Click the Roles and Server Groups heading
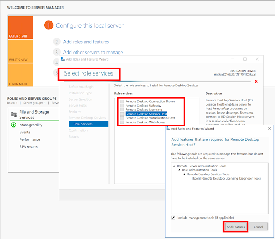The height and width of the screenshot is (239, 275). coord(32,99)
